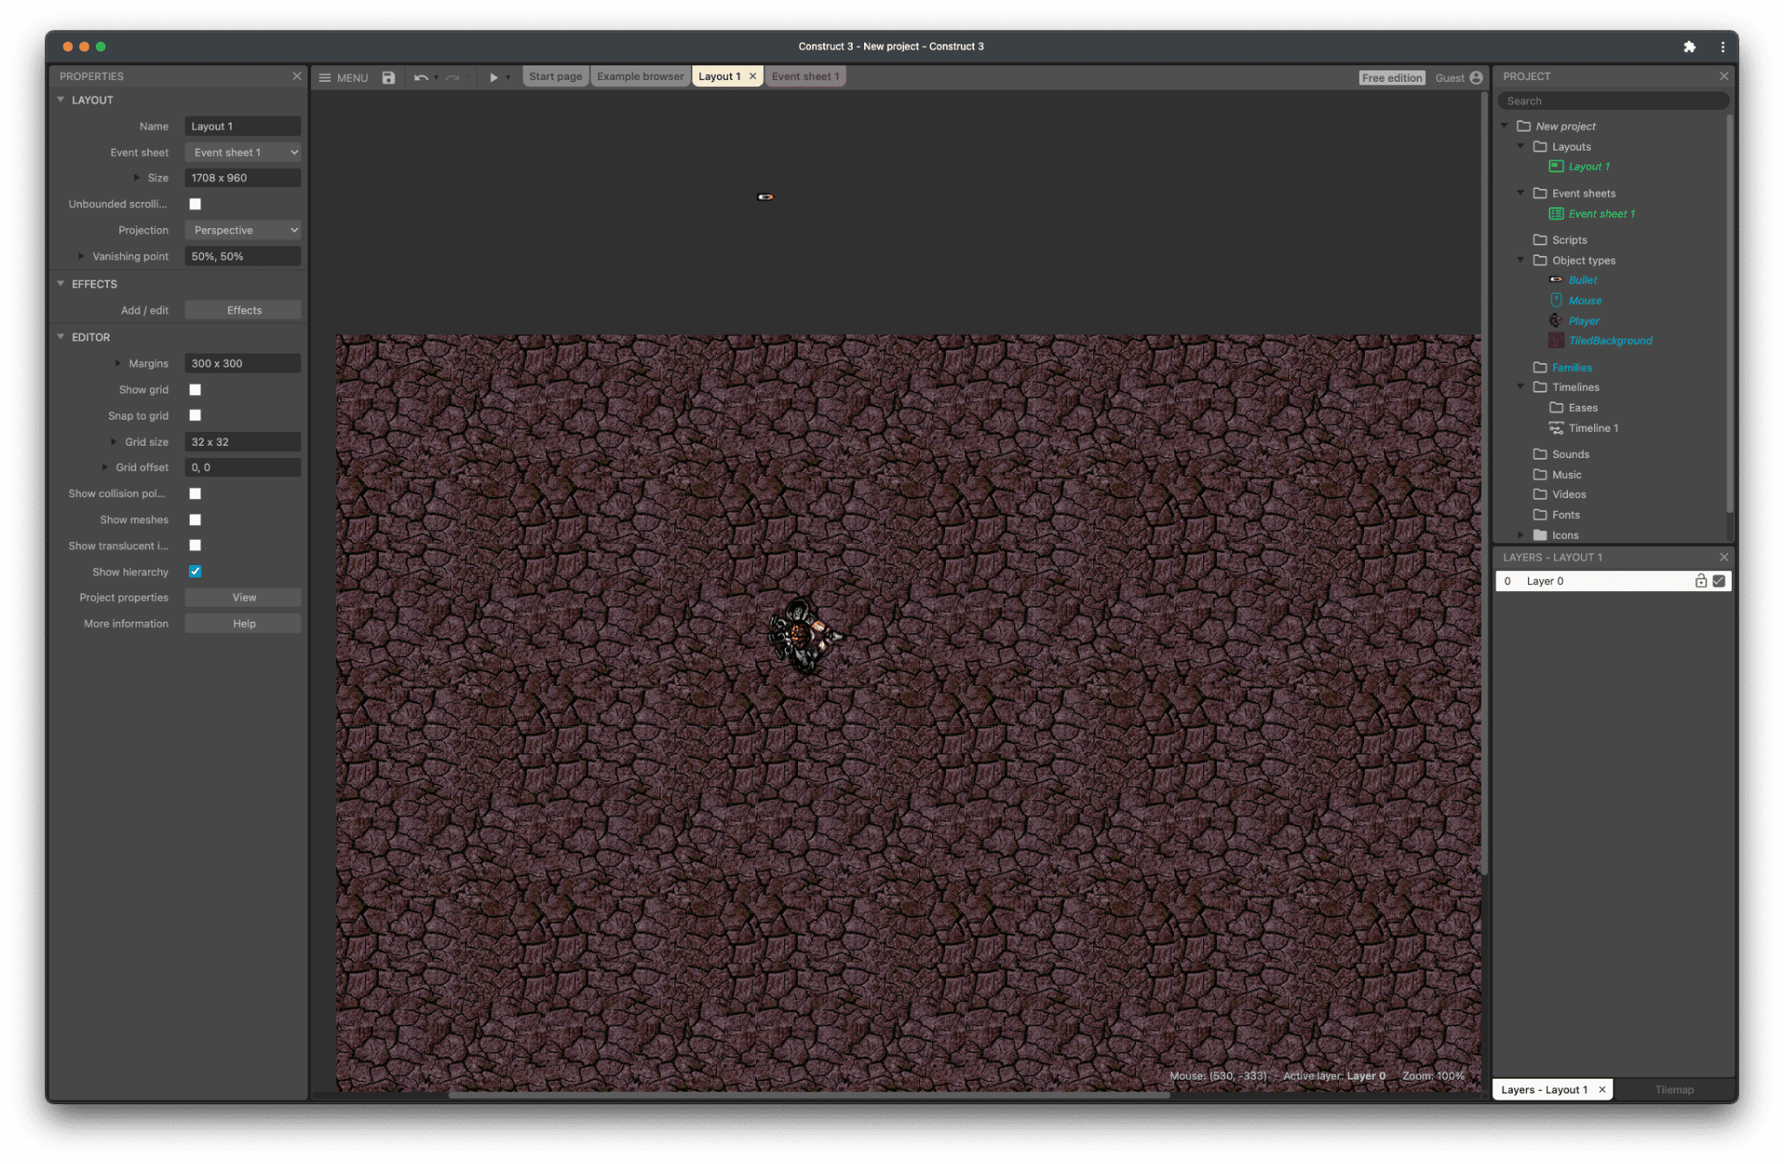
Task: Click the undo arrow icon in toolbar
Action: click(x=419, y=77)
